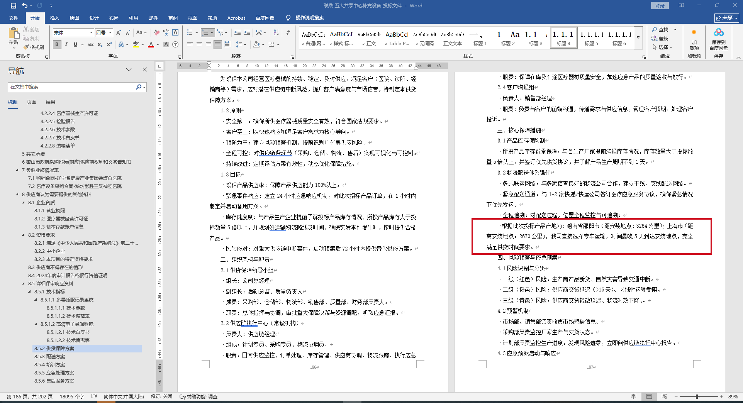Click the 登录 sign-in button

tap(660, 6)
